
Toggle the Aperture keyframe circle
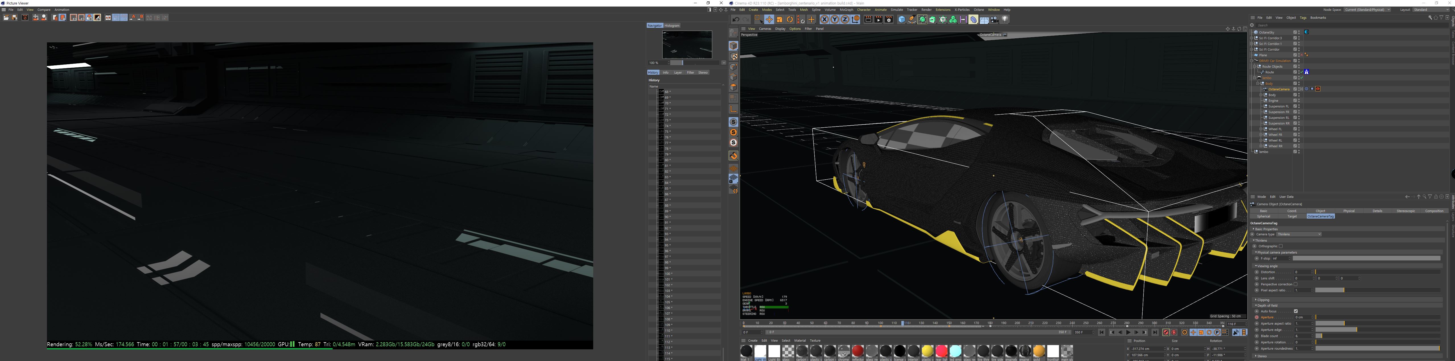click(1257, 318)
